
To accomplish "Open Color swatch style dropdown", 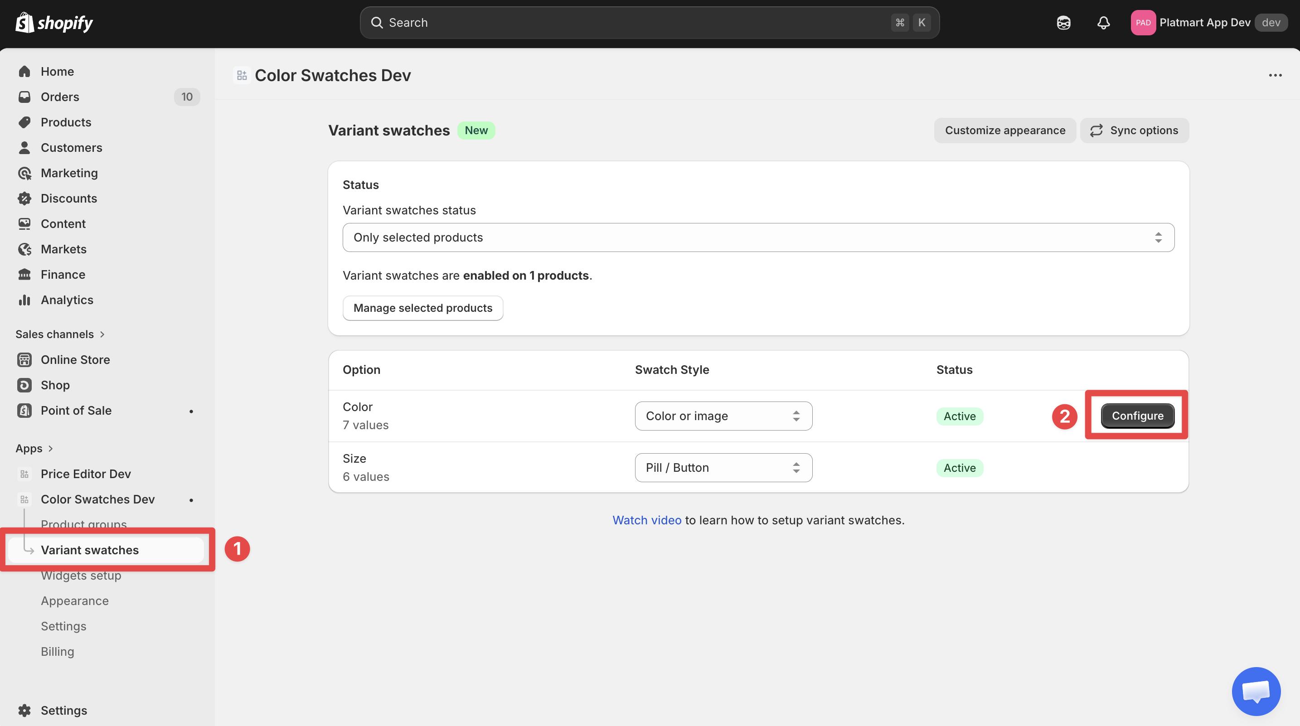I will 723,416.
